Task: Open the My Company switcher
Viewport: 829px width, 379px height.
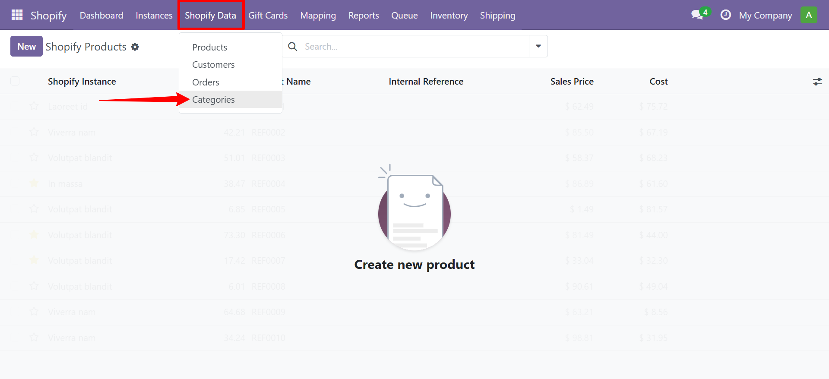Action: click(766, 15)
